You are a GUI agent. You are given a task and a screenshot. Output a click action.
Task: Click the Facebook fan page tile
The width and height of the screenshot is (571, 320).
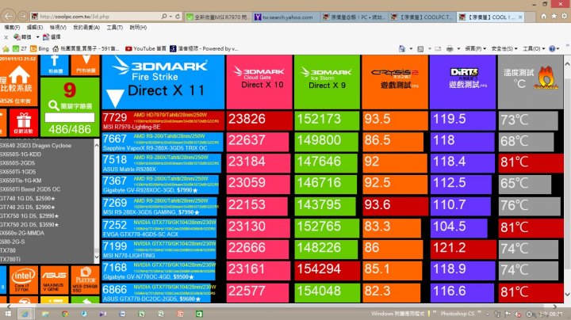click(x=55, y=65)
